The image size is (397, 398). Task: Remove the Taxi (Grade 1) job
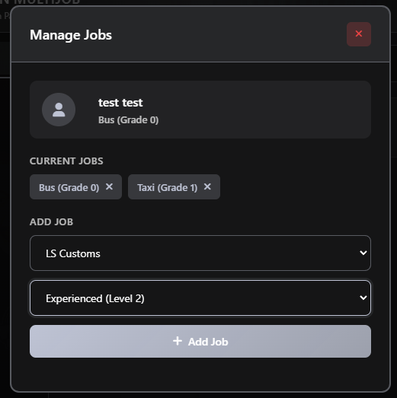pos(207,186)
